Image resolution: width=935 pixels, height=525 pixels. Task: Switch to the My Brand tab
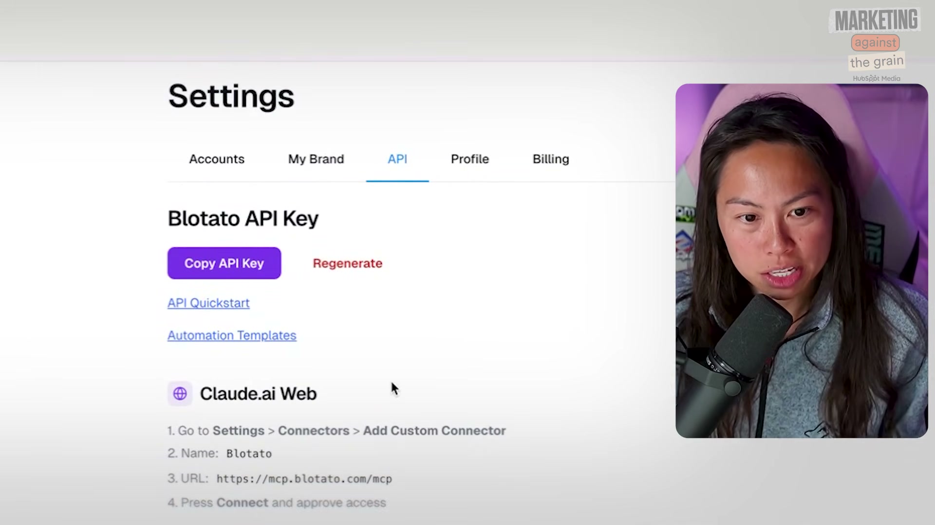(316, 159)
